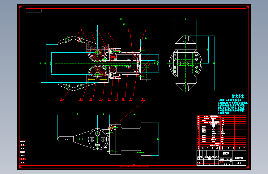Select part balloon number 1 label
268x174 pixels.
click(x=77, y=31)
